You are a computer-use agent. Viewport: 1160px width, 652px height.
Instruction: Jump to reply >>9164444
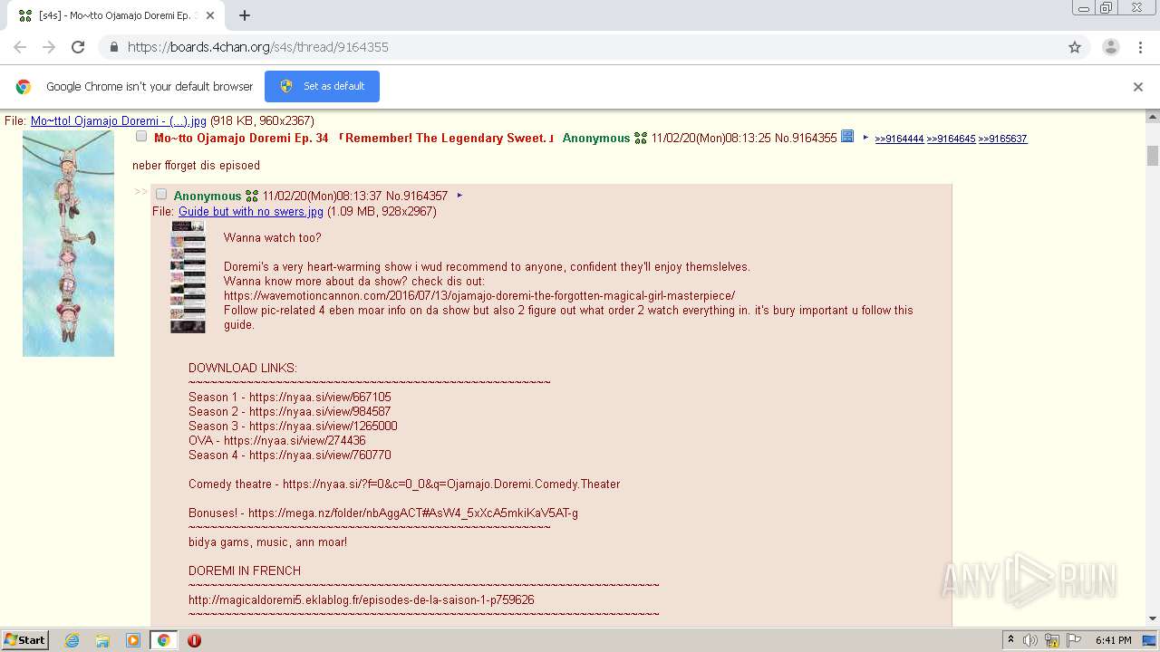click(x=899, y=139)
